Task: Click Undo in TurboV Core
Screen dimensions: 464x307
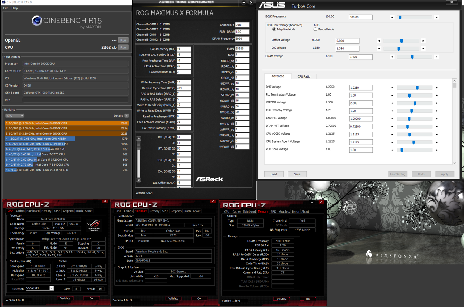Action: point(421,174)
